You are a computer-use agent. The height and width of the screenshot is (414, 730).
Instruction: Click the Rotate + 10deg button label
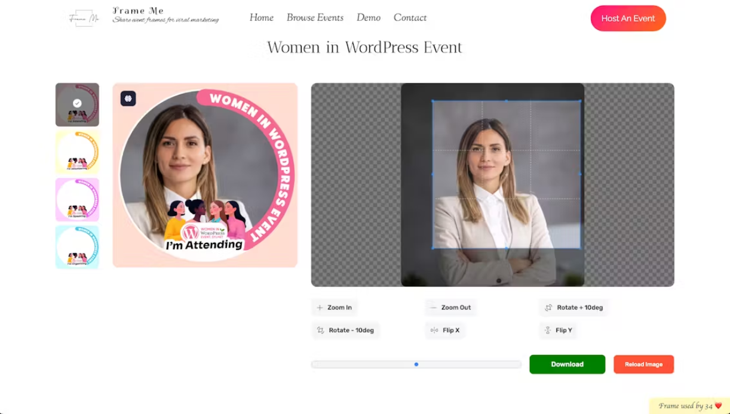click(579, 308)
